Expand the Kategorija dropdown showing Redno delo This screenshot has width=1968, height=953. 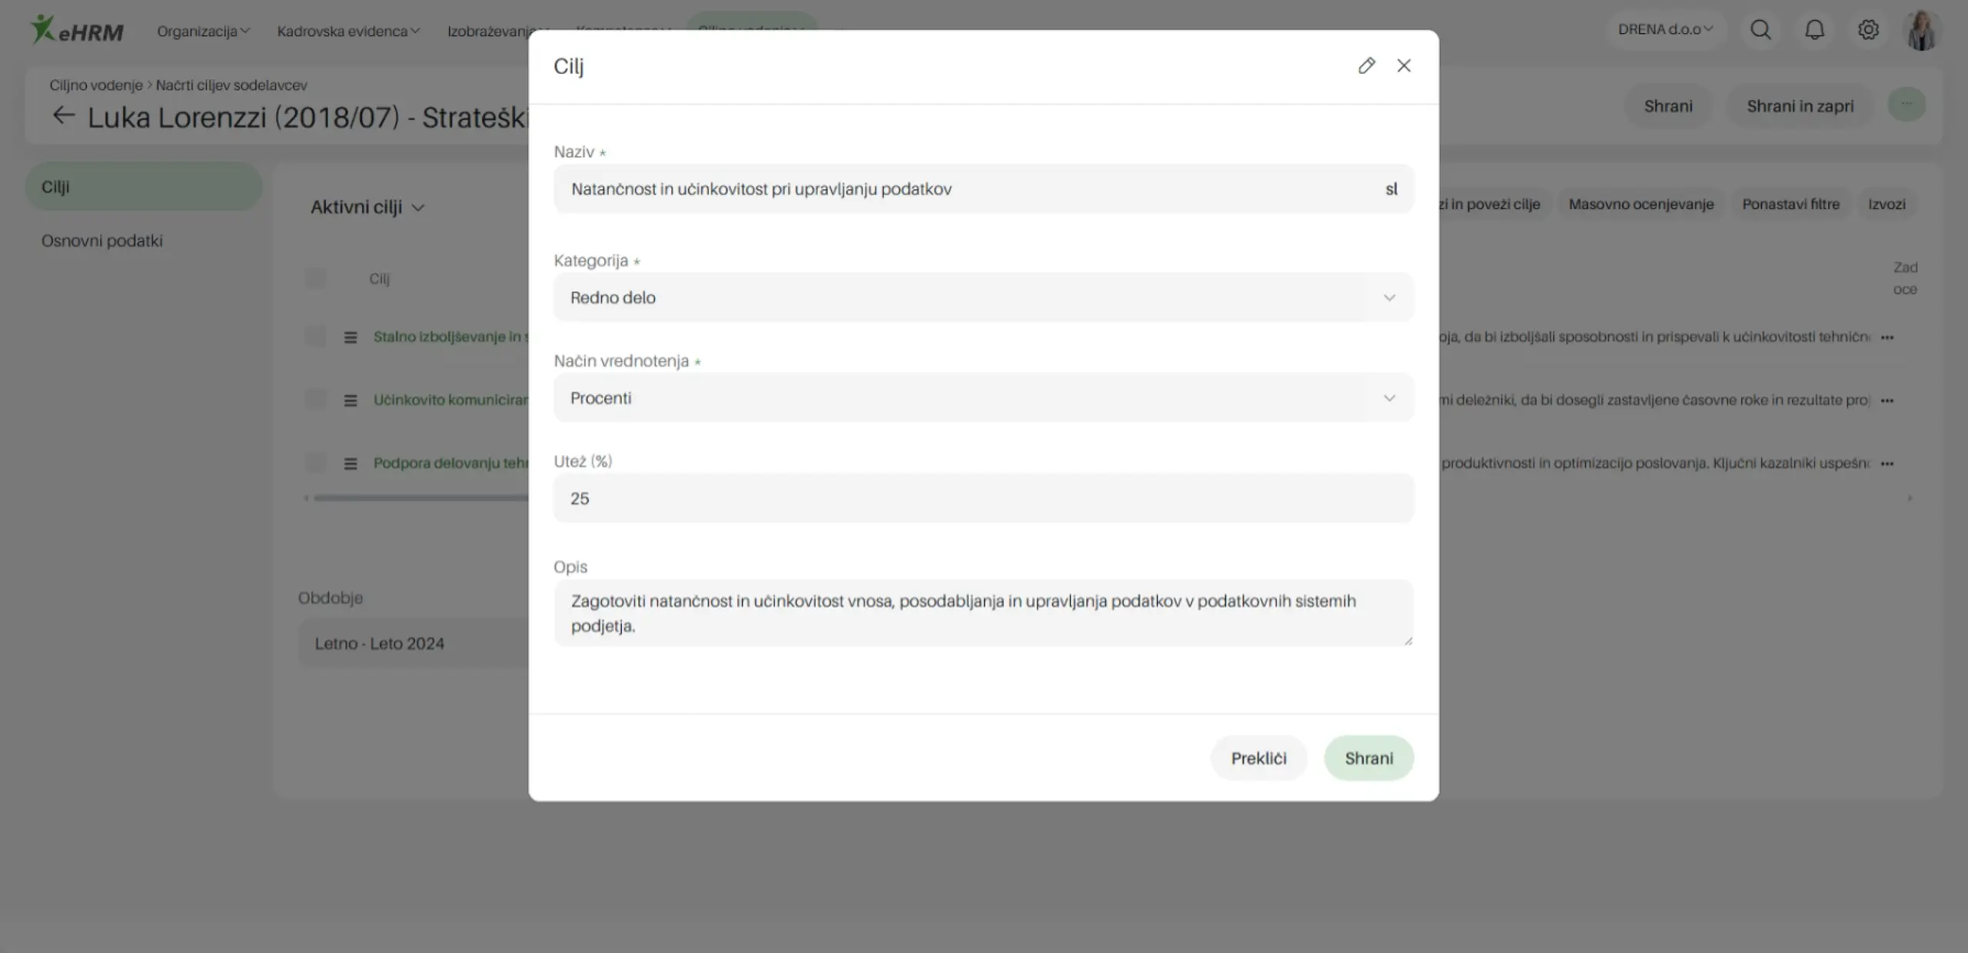(x=982, y=297)
